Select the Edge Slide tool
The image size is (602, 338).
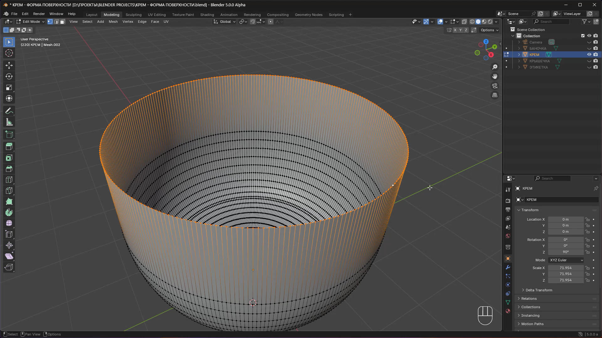pyautogui.click(x=9, y=234)
